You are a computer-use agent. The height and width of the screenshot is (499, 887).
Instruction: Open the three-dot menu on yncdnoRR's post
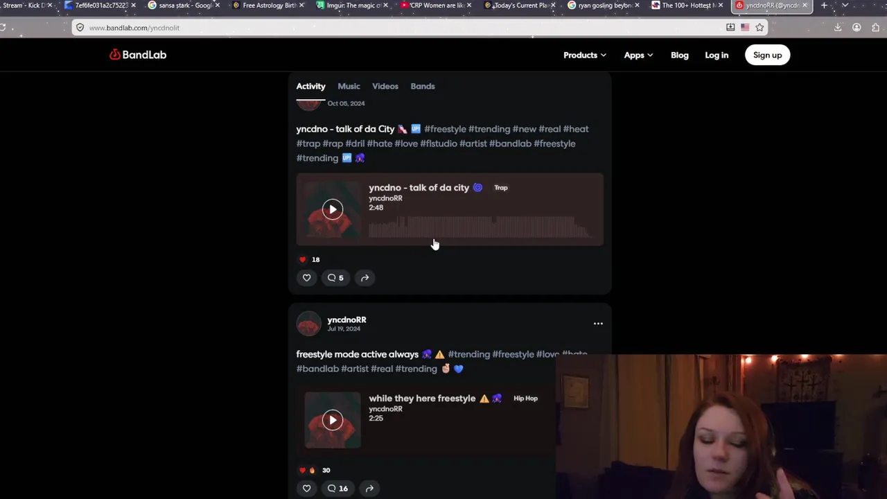pyautogui.click(x=598, y=324)
